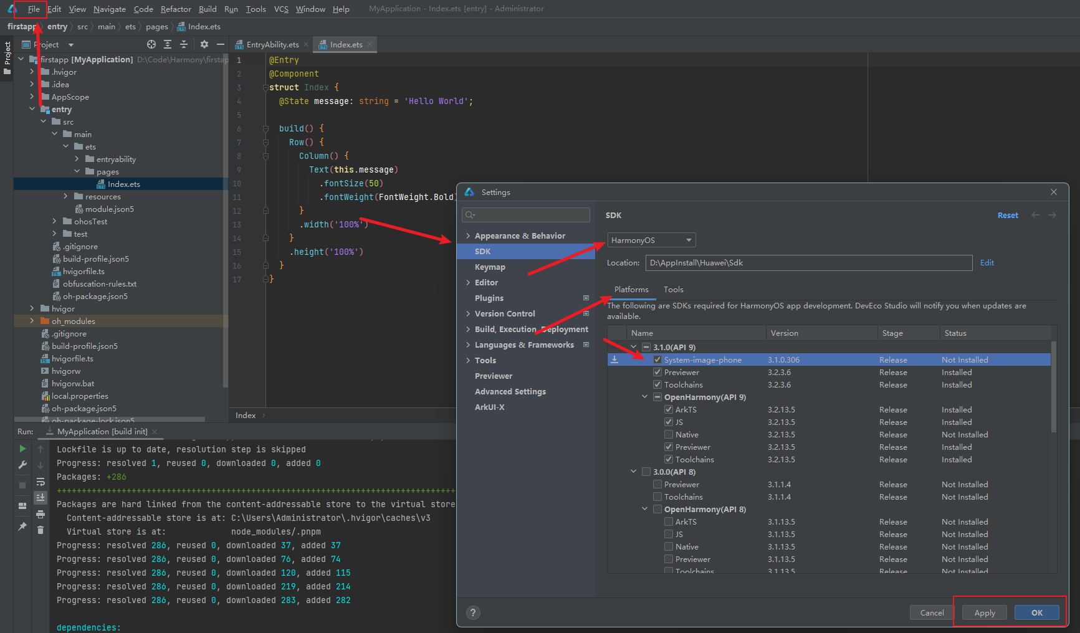Viewport: 1080px width, 633px height.
Task: Collapse the 3.1.0(API 9) SDK group
Action: pyautogui.click(x=634, y=347)
